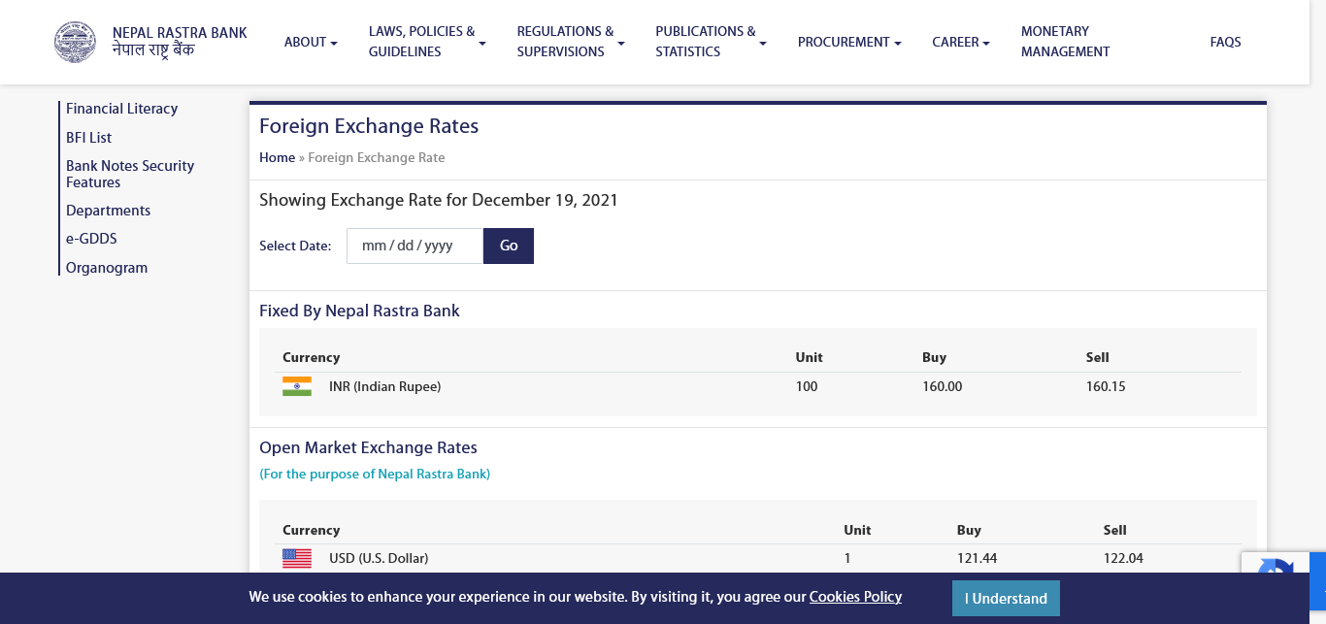
Task: Expand the About dropdown menu
Action: [310, 42]
